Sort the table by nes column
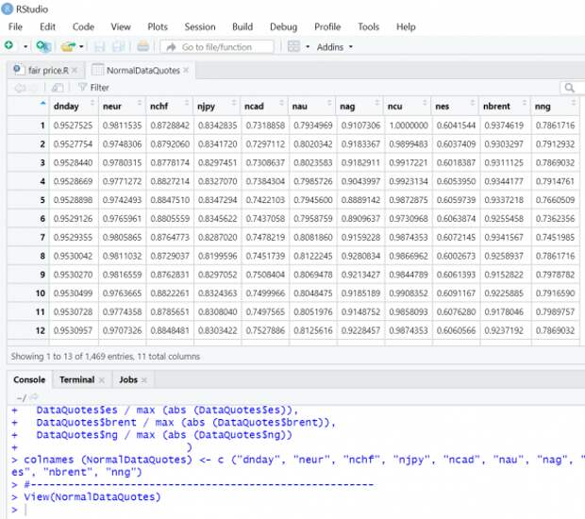The width and height of the screenshot is (585, 519). 456,107
